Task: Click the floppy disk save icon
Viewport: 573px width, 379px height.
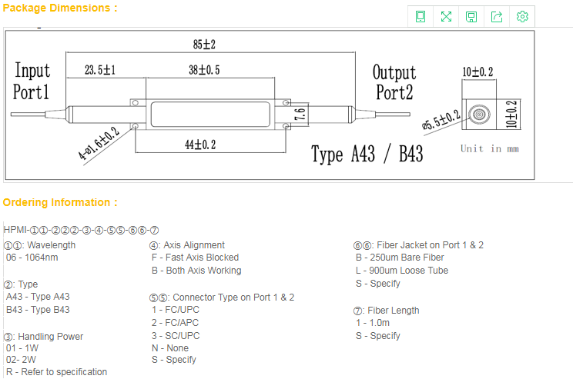Action: pyautogui.click(x=471, y=17)
